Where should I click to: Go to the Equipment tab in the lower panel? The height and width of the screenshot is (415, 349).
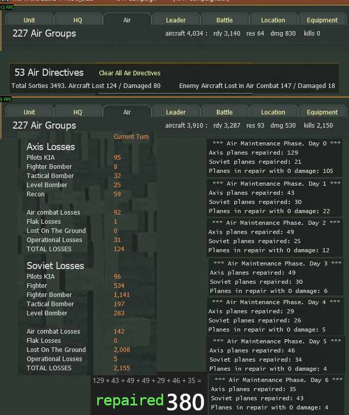coord(322,112)
